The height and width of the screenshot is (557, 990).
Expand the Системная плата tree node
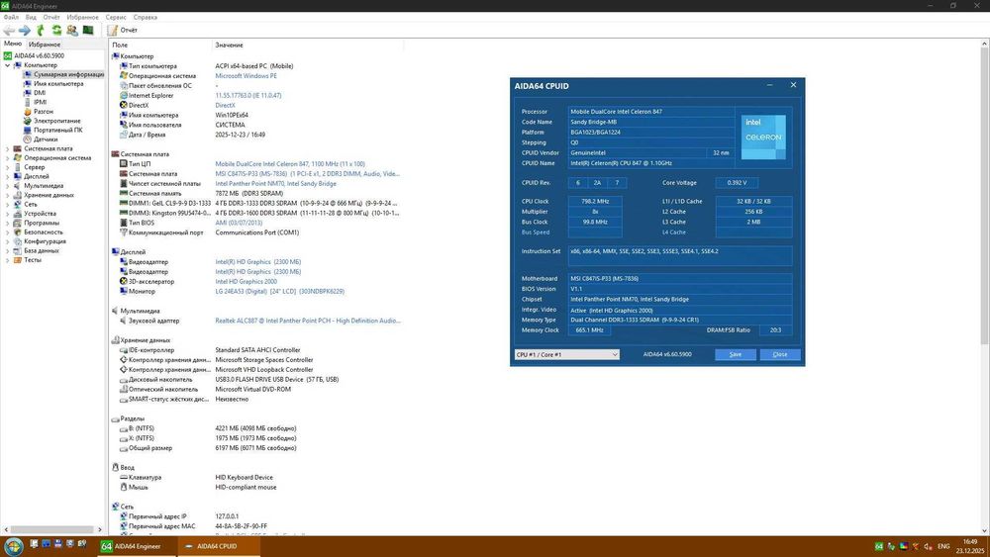click(8, 148)
